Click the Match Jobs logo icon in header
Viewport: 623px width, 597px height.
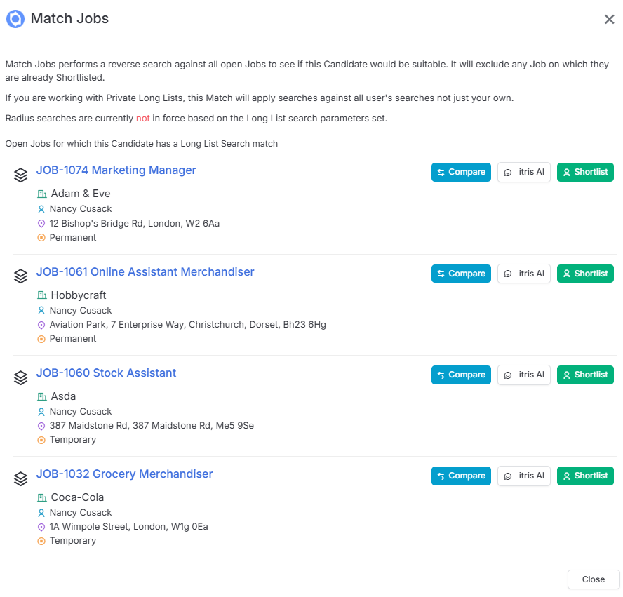click(15, 19)
